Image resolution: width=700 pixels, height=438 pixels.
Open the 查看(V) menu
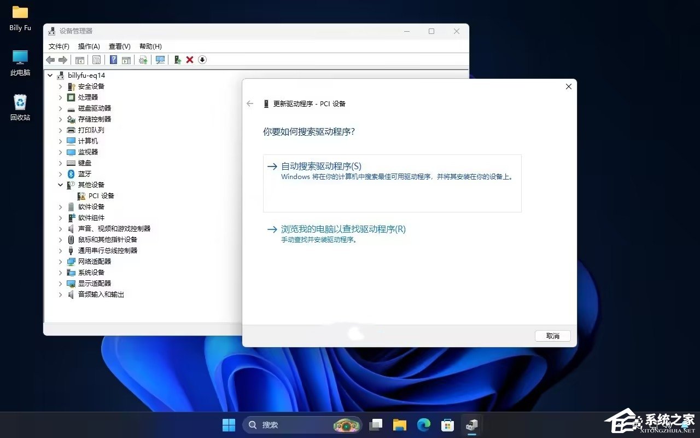pyautogui.click(x=120, y=47)
